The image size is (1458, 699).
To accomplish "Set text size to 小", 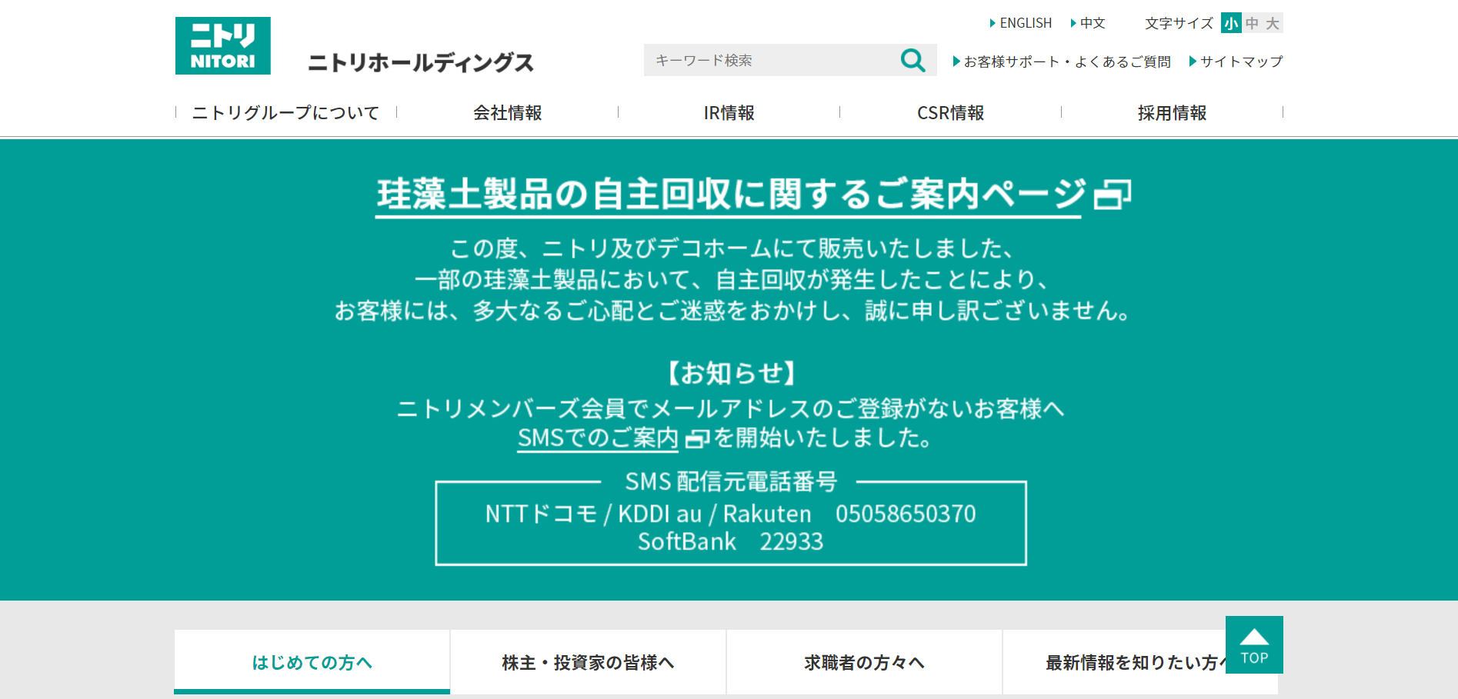I will click(1231, 23).
